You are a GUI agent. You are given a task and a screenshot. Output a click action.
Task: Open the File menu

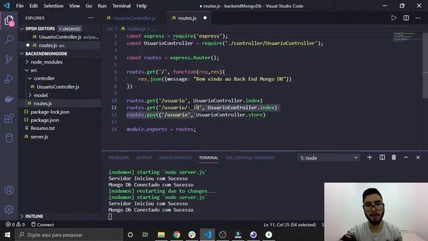[x=19, y=6]
